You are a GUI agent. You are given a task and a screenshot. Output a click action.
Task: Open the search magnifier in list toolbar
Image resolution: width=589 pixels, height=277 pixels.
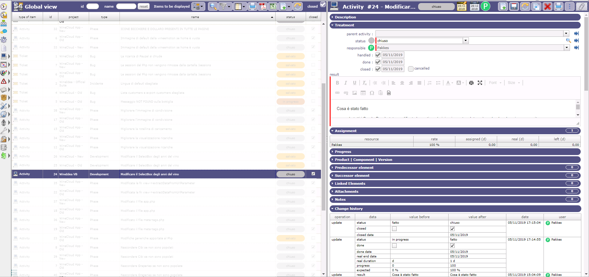[x=213, y=6]
